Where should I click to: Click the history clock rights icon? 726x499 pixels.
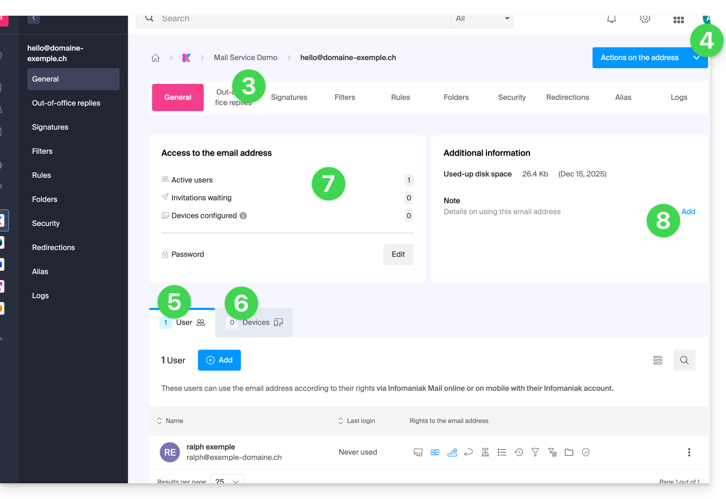click(518, 452)
